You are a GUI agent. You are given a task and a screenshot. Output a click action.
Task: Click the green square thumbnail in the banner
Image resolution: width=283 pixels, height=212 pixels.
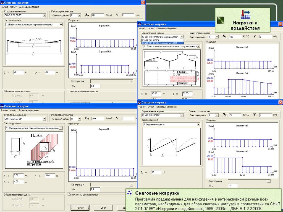[221, 20]
